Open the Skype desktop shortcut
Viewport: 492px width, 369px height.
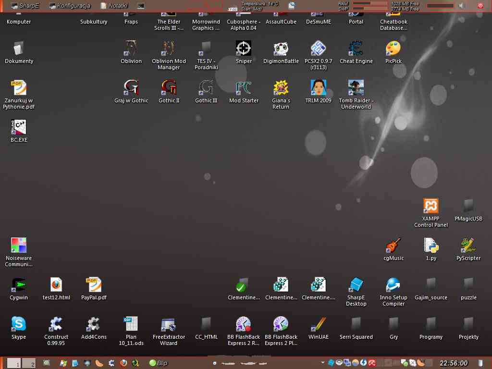point(19,324)
